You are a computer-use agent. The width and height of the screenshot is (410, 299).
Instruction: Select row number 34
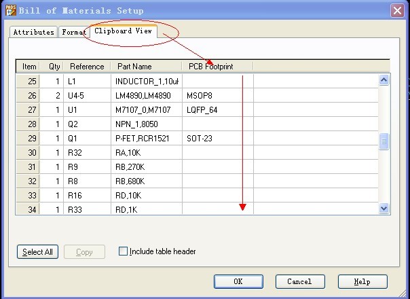pyautogui.click(x=28, y=209)
